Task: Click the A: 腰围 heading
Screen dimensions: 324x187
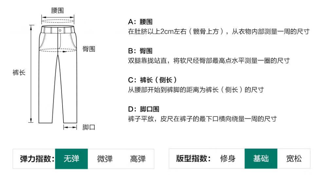Action: 140,22
